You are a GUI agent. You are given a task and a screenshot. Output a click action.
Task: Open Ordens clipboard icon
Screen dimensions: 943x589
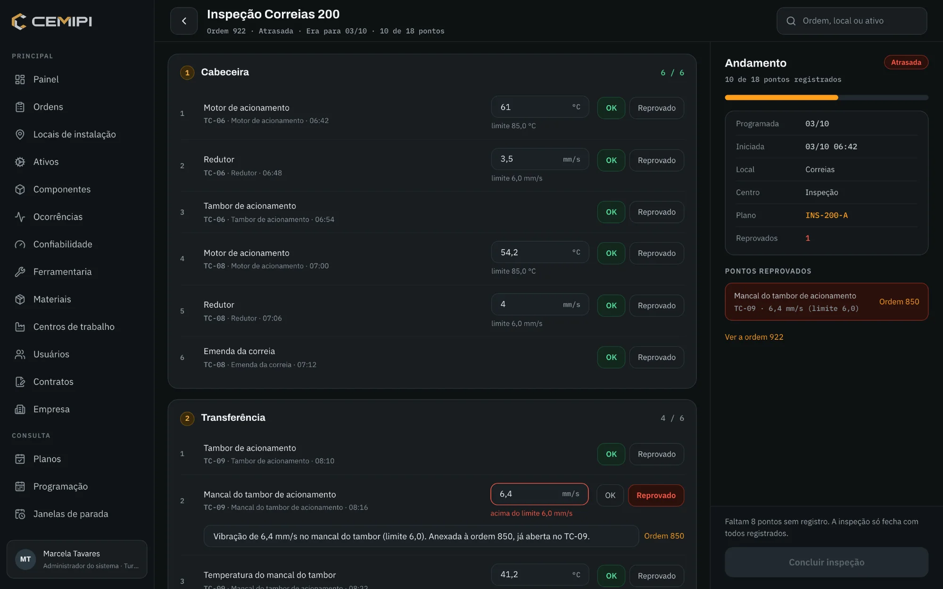(20, 107)
